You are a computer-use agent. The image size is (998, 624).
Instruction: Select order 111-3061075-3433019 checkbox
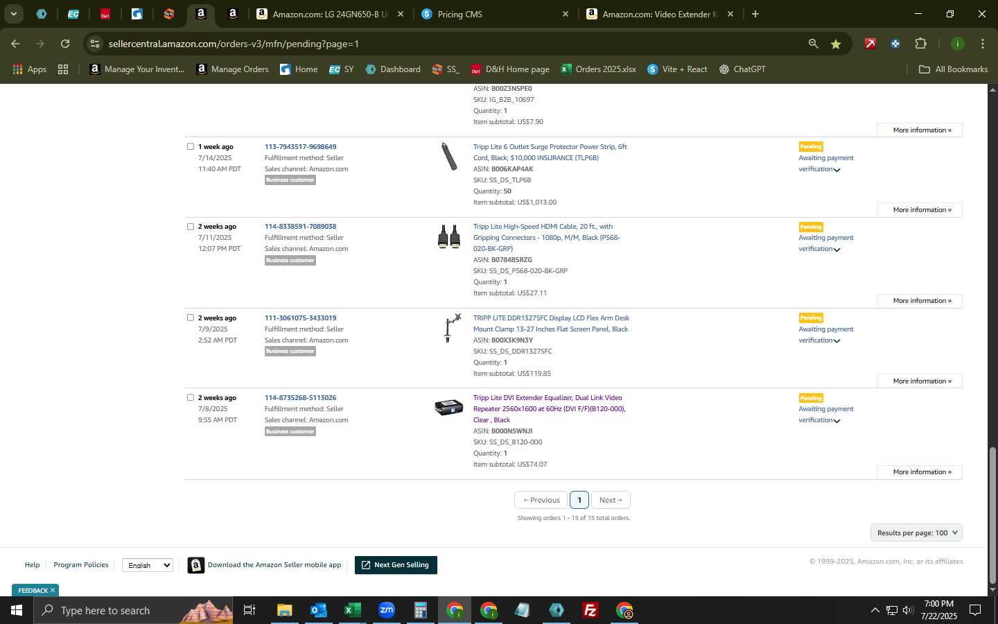tap(191, 318)
